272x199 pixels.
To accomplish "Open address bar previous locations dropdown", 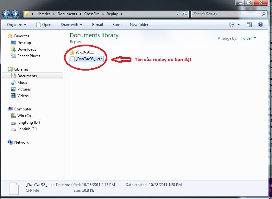I will pos(178,14).
